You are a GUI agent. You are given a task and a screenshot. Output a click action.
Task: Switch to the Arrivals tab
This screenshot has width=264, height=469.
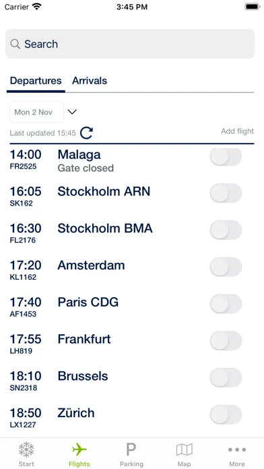(90, 81)
